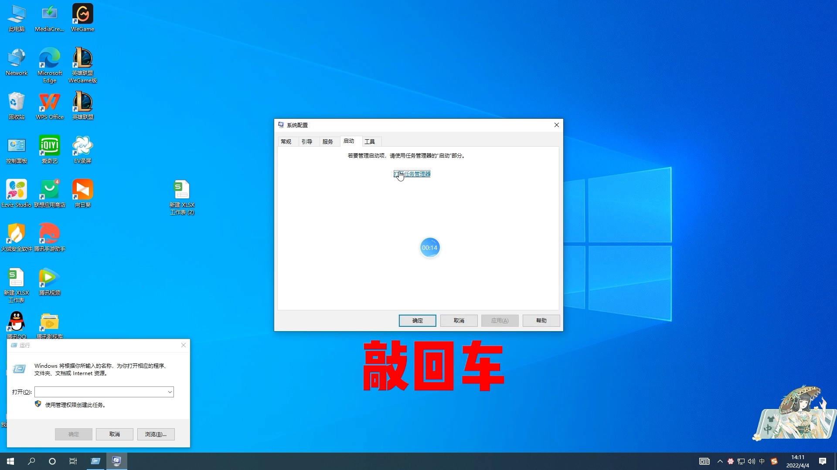Screen dimensions: 837x470
Task: Open the WeGame desktop icon
Action: tap(82, 15)
